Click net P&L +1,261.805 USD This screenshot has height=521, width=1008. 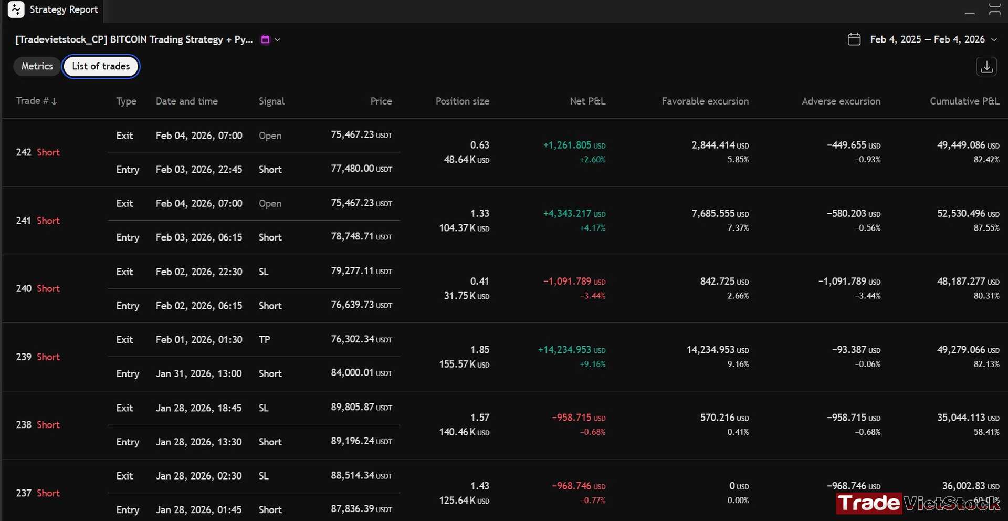574,145
